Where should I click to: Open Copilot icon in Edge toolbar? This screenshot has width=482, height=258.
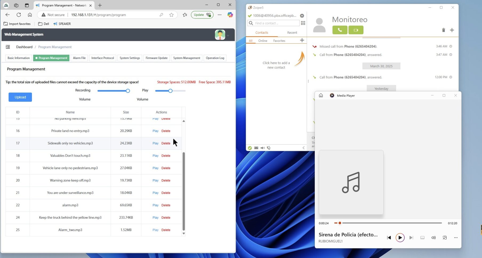(x=230, y=15)
